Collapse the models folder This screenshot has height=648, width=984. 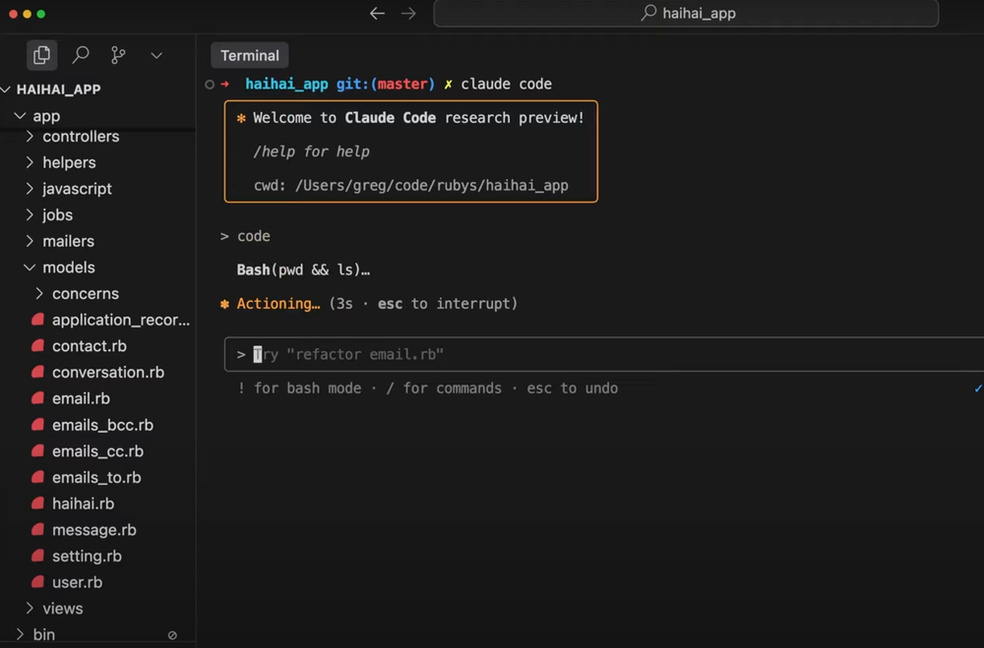69,266
